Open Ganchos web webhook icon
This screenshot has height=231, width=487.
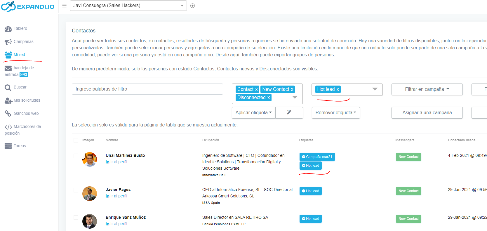8,113
